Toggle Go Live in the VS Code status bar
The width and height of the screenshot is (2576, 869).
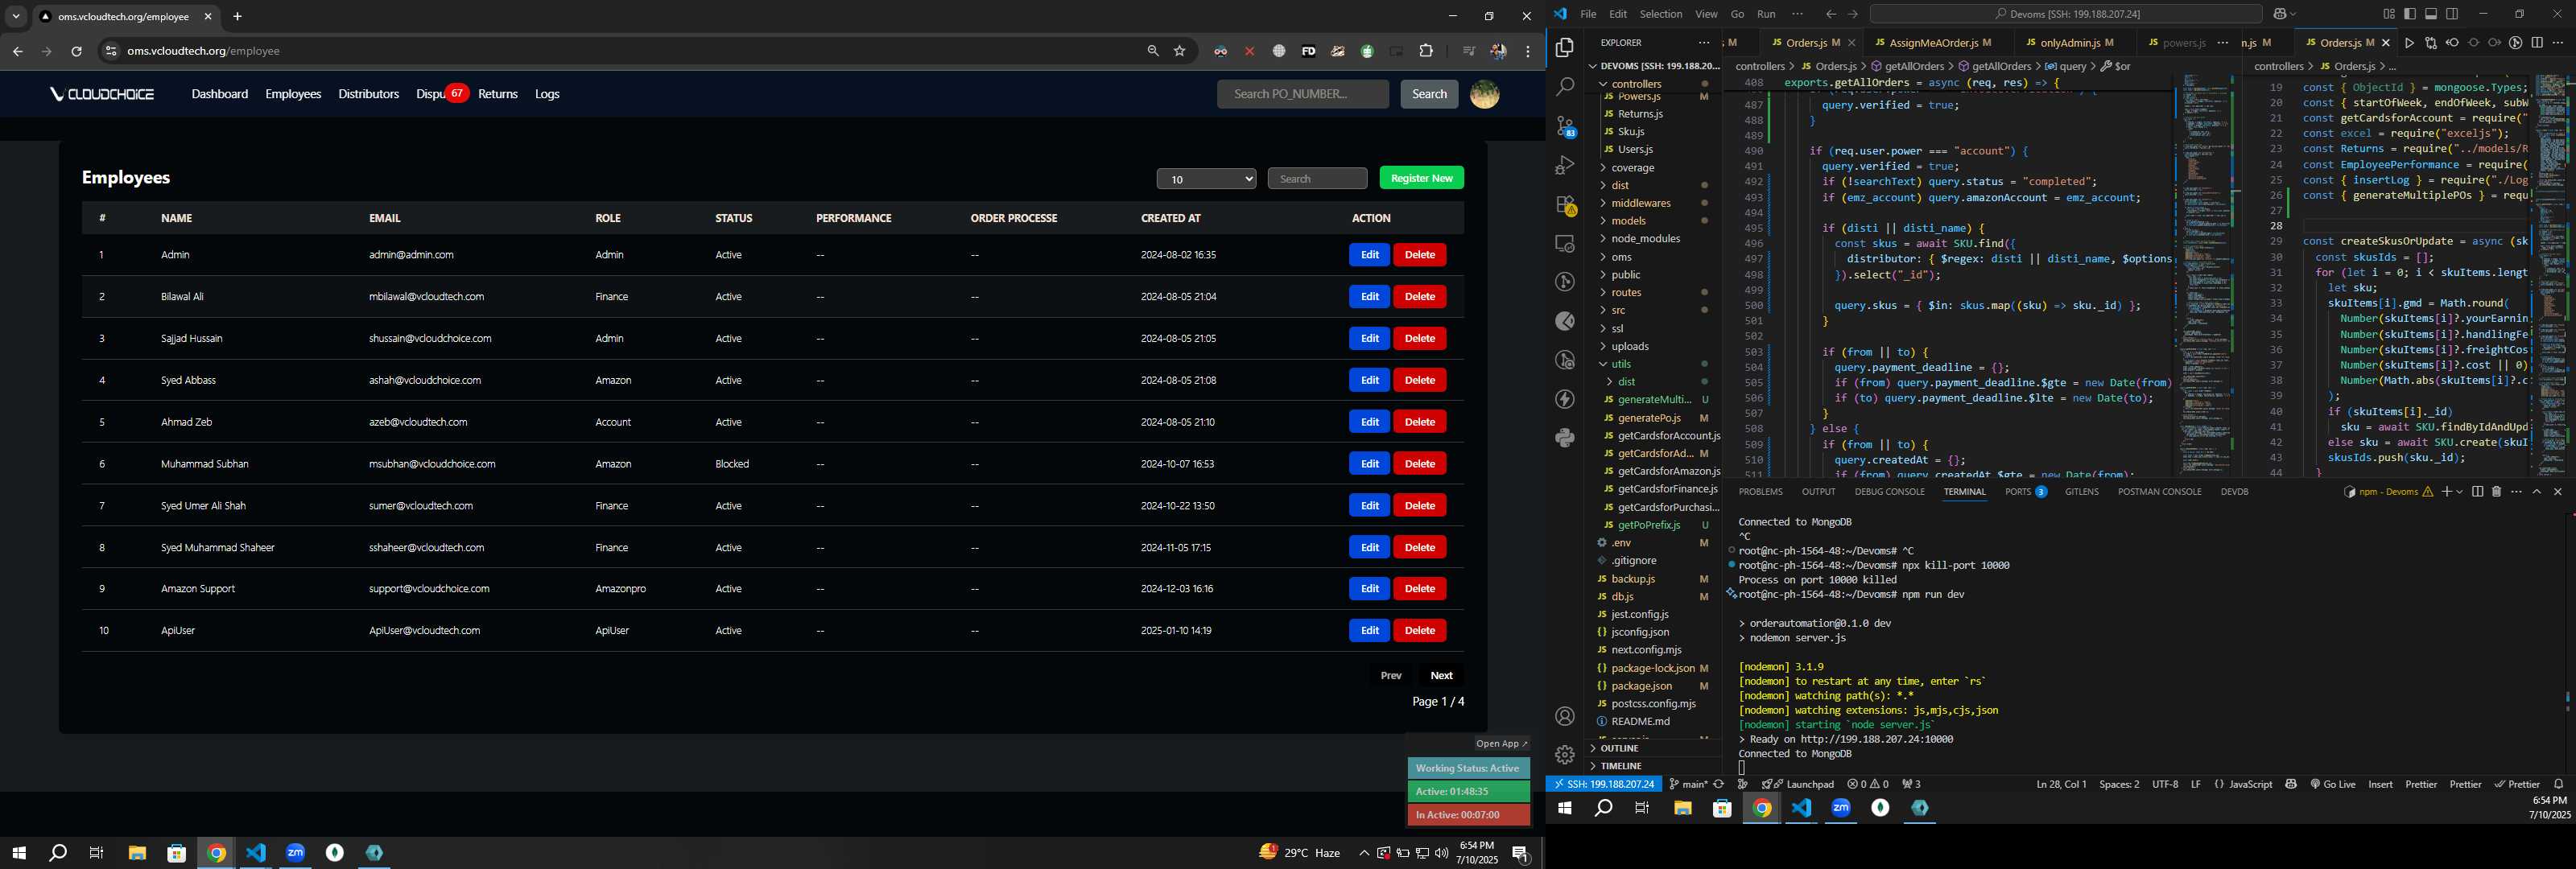click(2333, 784)
